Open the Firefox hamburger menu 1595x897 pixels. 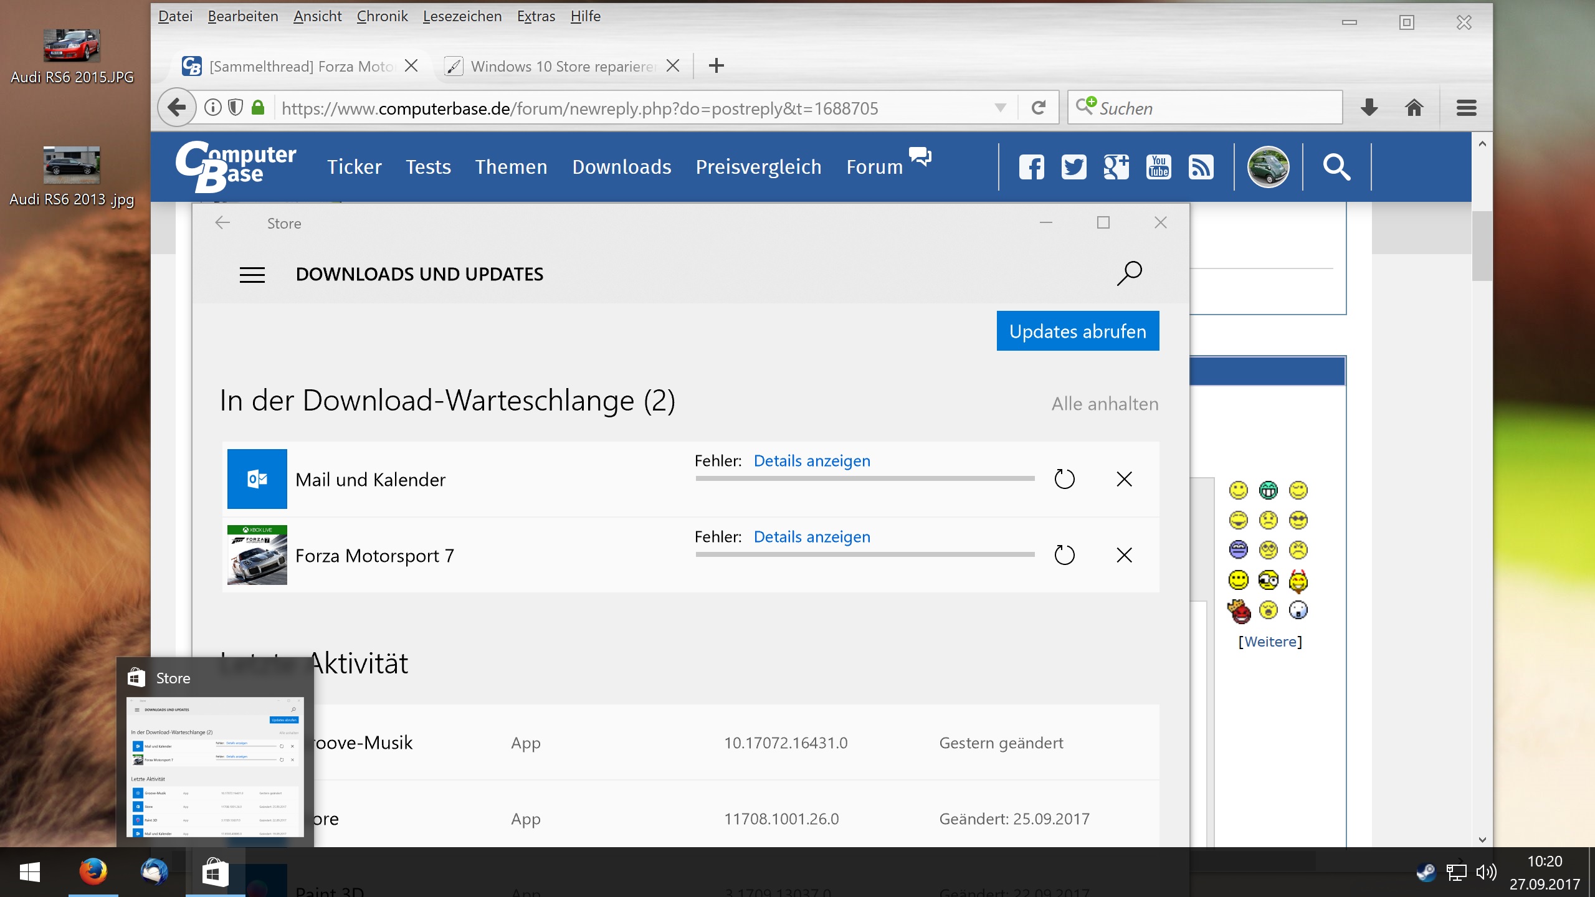pos(1466,108)
